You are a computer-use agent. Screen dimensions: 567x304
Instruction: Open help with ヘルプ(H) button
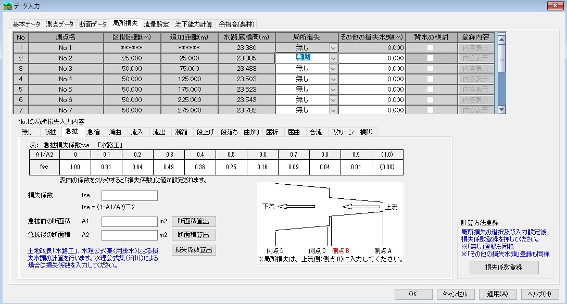pyautogui.click(x=540, y=294)
